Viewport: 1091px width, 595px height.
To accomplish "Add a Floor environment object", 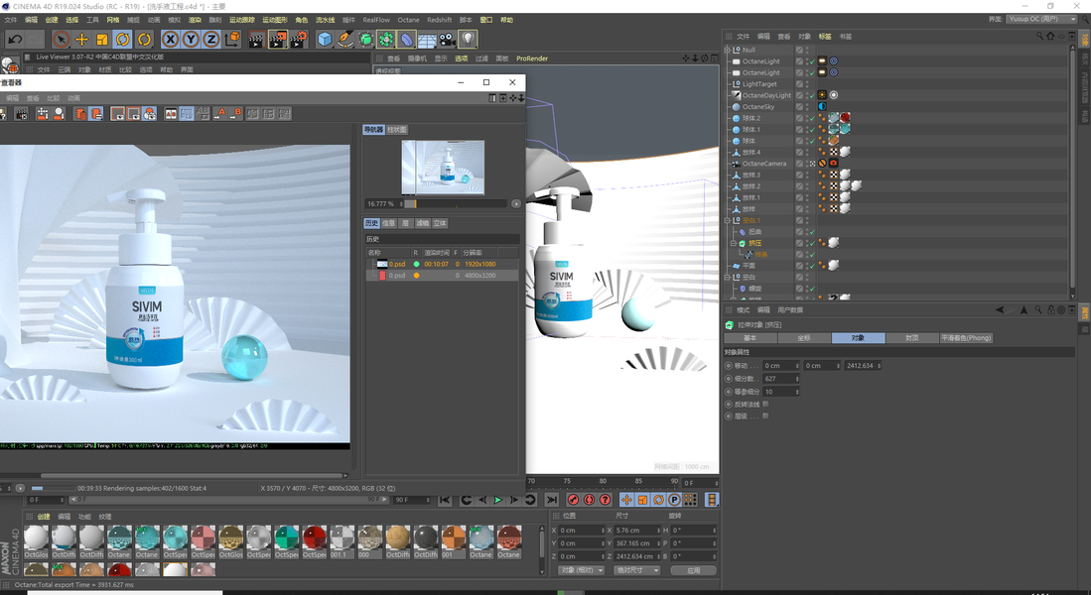I will (427, 40).
